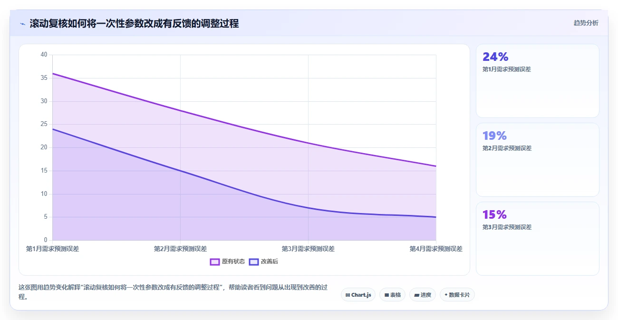Click 原有状态 line's 第4月 endpoint at 16
618x320 pixels.
coord(436,166)
